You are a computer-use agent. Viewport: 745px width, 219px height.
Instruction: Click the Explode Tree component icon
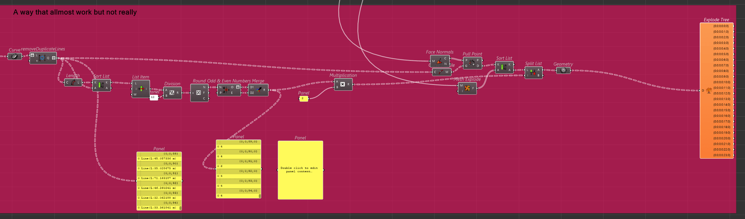tap(709, 91)
